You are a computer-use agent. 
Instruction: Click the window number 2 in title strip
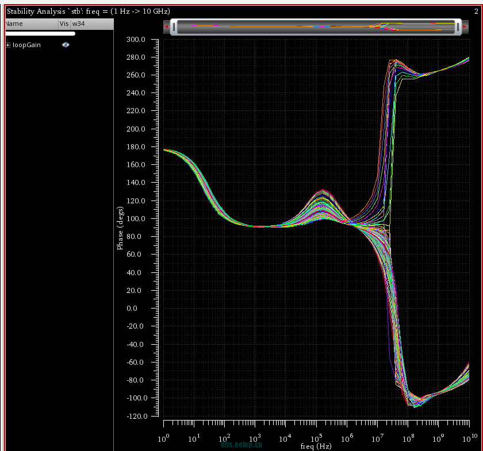[476, 11]
